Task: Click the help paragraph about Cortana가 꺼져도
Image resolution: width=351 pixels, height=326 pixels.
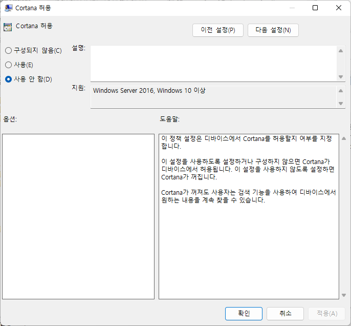Action: 249,196
